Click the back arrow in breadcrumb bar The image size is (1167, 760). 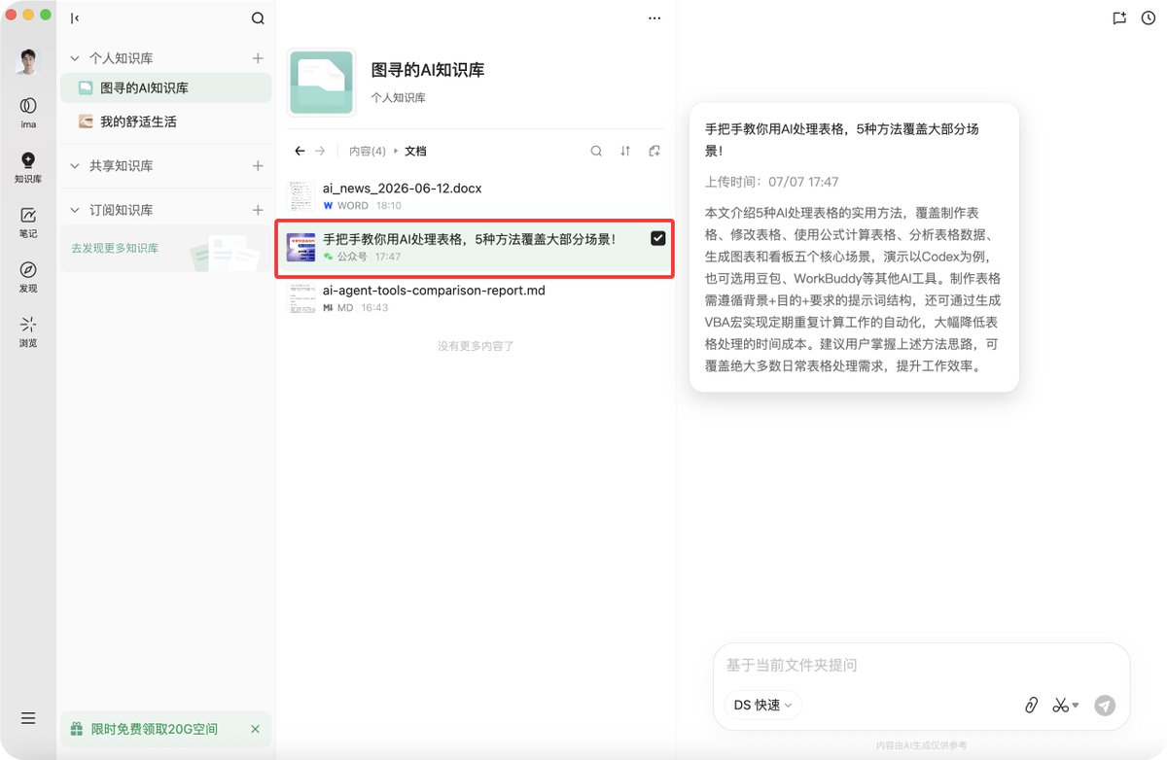pos(300,151)
